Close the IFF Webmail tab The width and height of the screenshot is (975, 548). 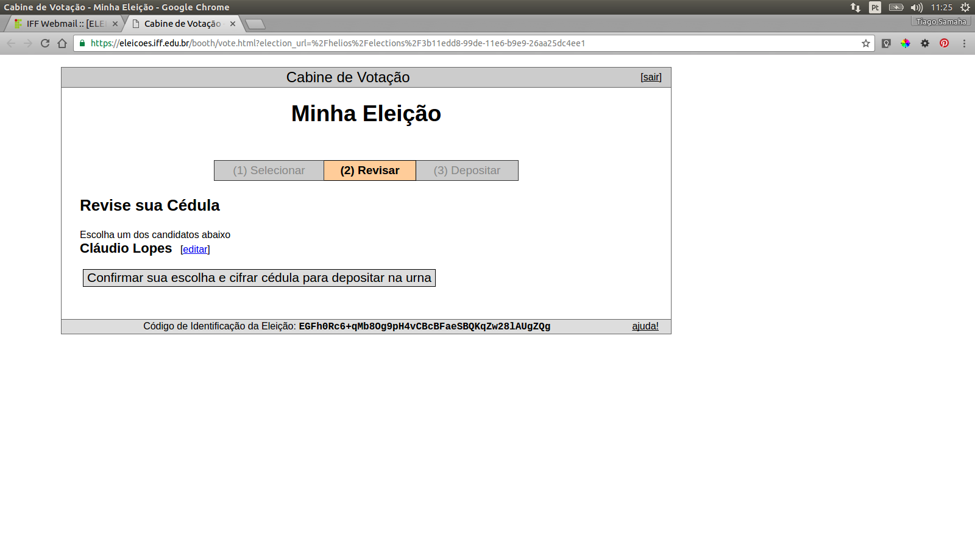[115, 24]
